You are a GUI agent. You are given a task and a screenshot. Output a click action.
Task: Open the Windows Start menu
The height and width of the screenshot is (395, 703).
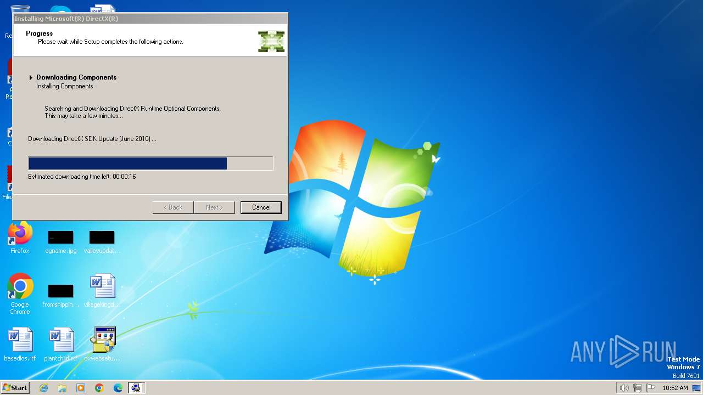(x=15, y=387)
